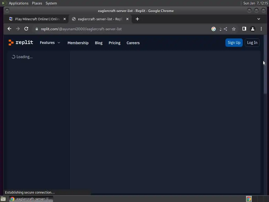Expand the Features dropdown menu
The width and height of the screenshot is (269, 202).
click(x=50, y=43)
